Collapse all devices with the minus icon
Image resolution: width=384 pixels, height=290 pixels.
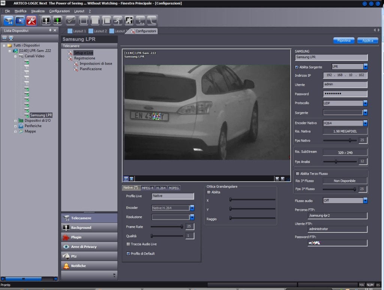[5, 38]
